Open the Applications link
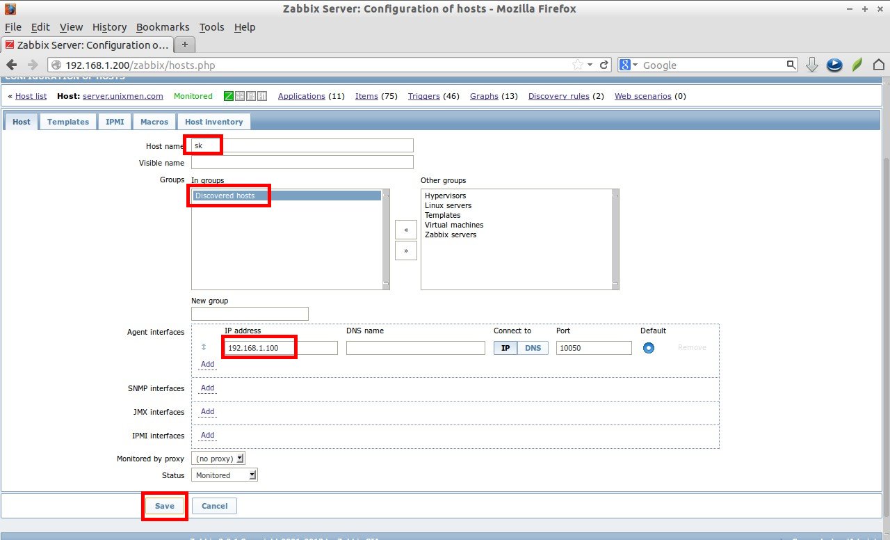This screenshot has width=890, height=540. pyautogui.click(x=302, y=96)
